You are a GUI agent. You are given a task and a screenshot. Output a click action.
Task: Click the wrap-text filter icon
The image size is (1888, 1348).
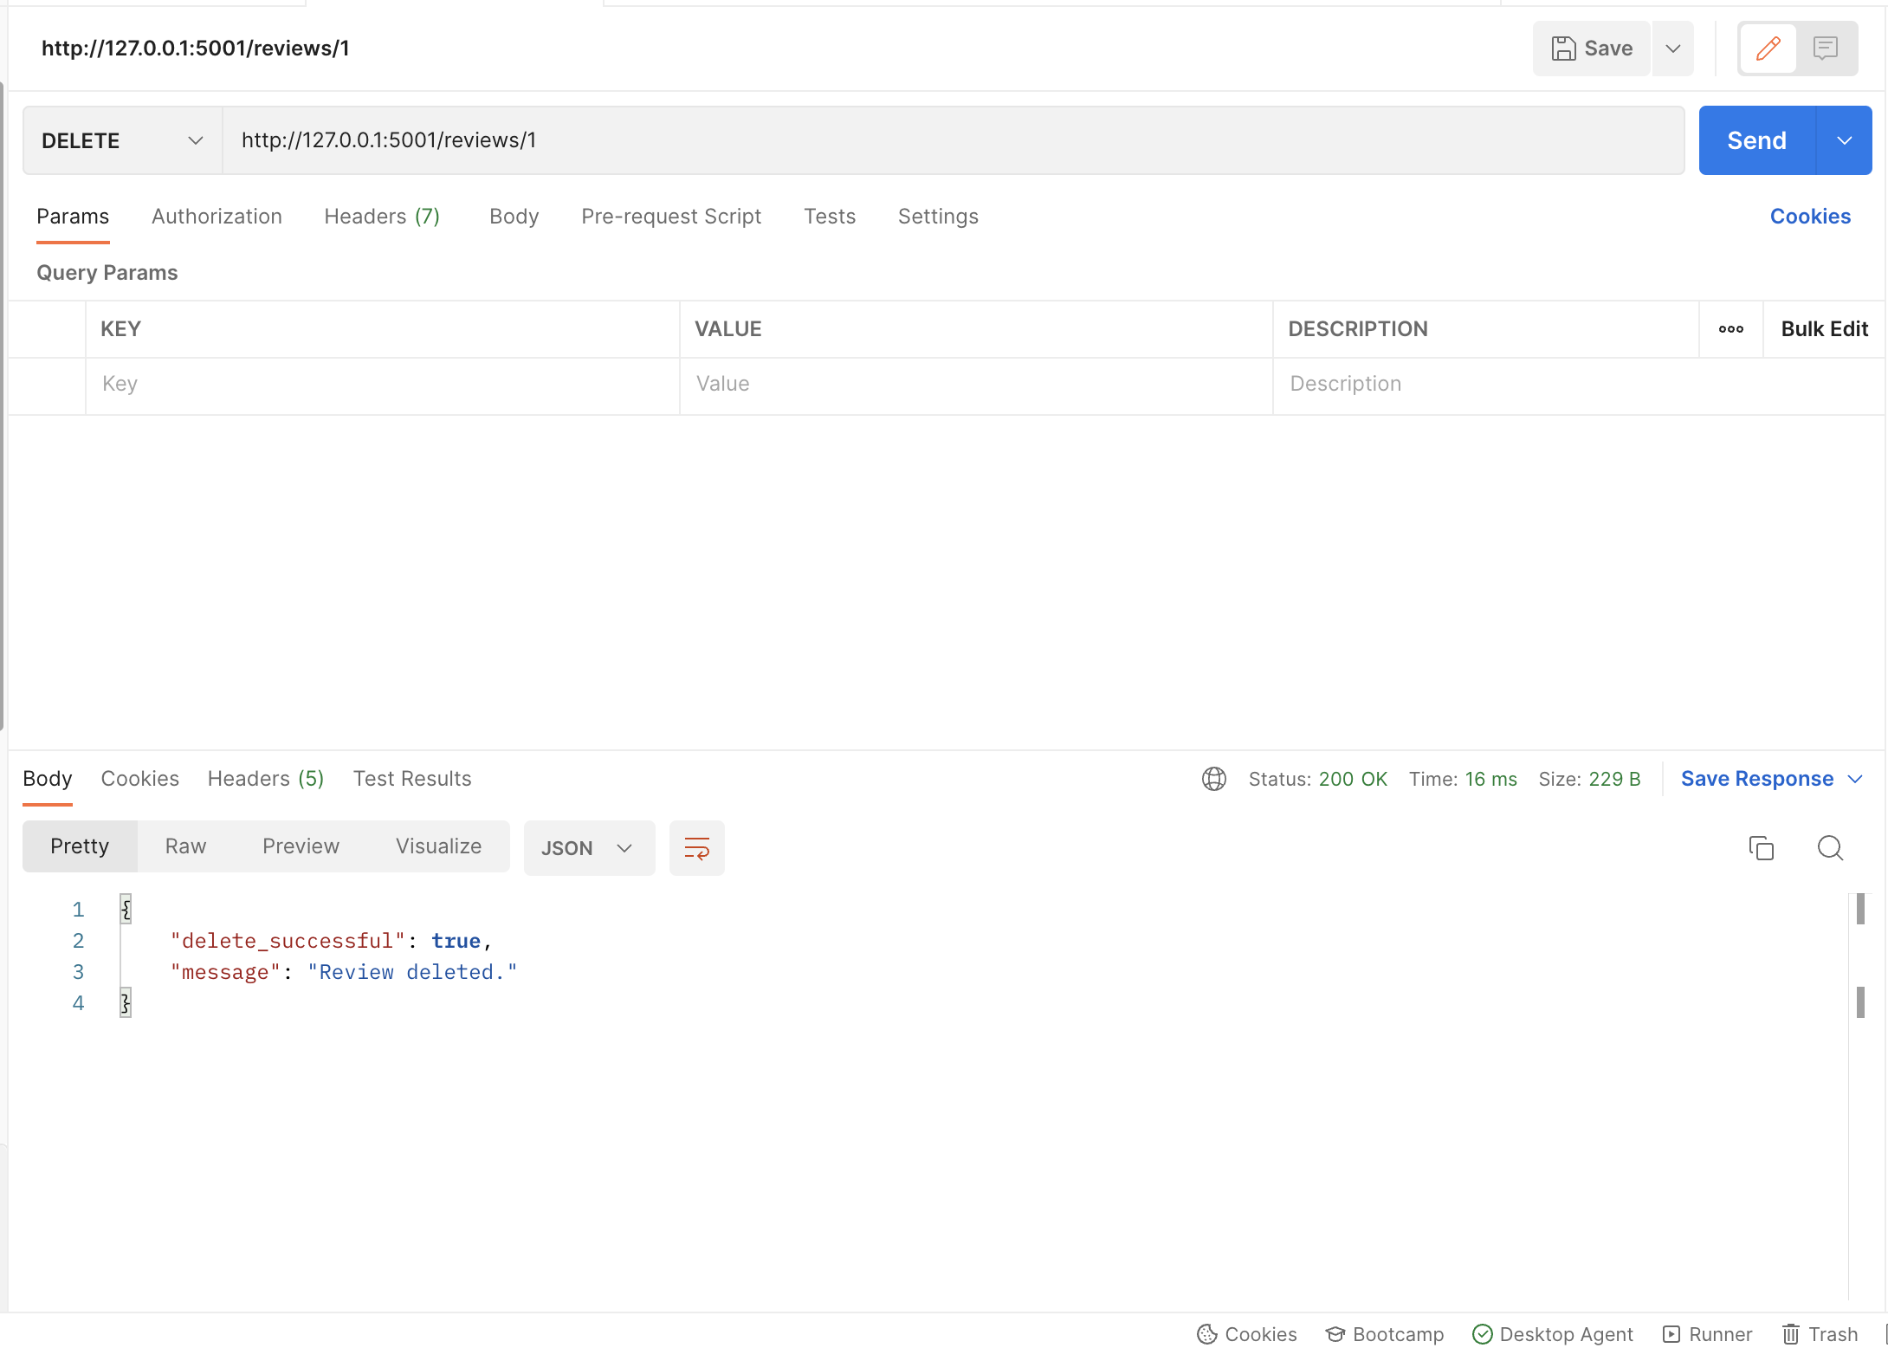tap(697, 847)
